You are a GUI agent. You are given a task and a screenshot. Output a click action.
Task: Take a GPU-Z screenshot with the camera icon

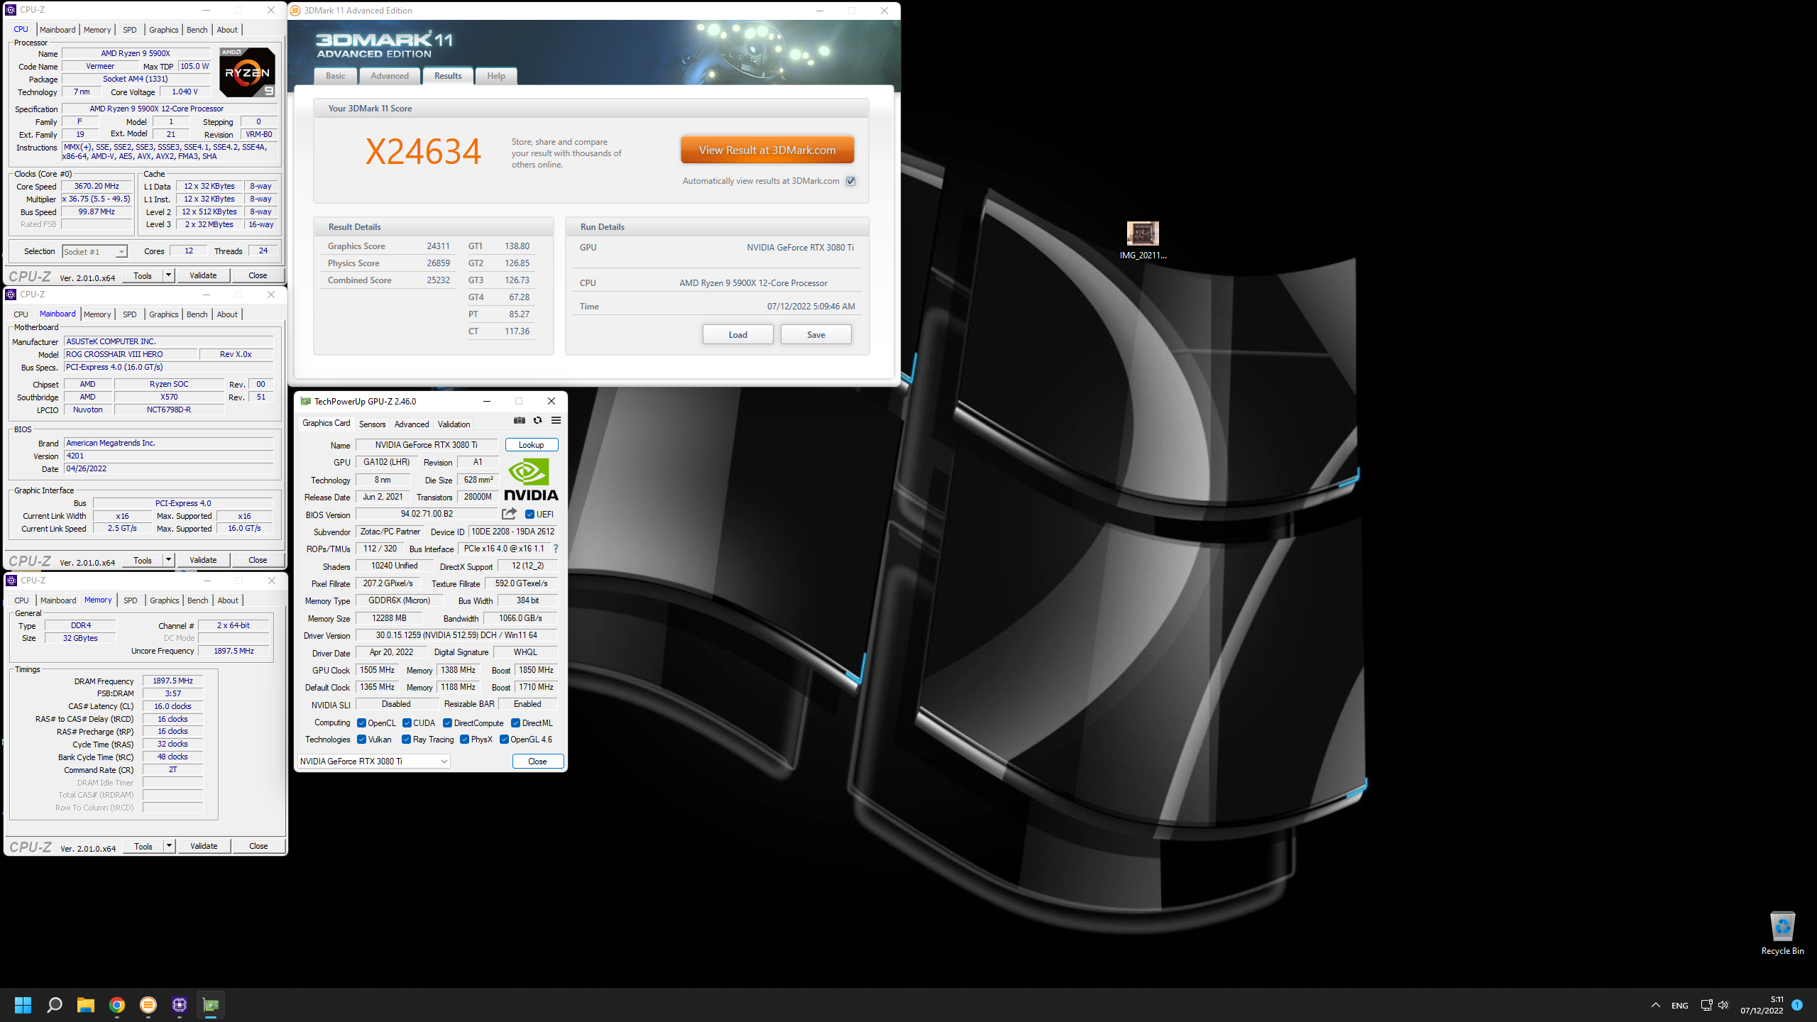[x=520, y=421]
